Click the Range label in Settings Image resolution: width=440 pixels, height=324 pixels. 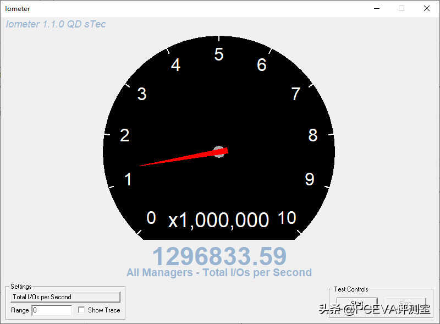pos(20,310)
